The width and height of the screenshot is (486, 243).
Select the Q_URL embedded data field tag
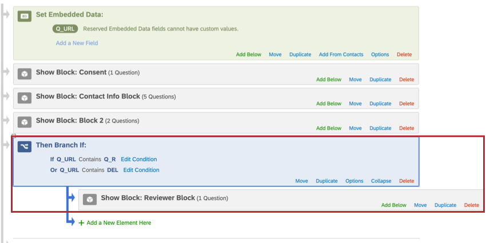tap(65, 29)
